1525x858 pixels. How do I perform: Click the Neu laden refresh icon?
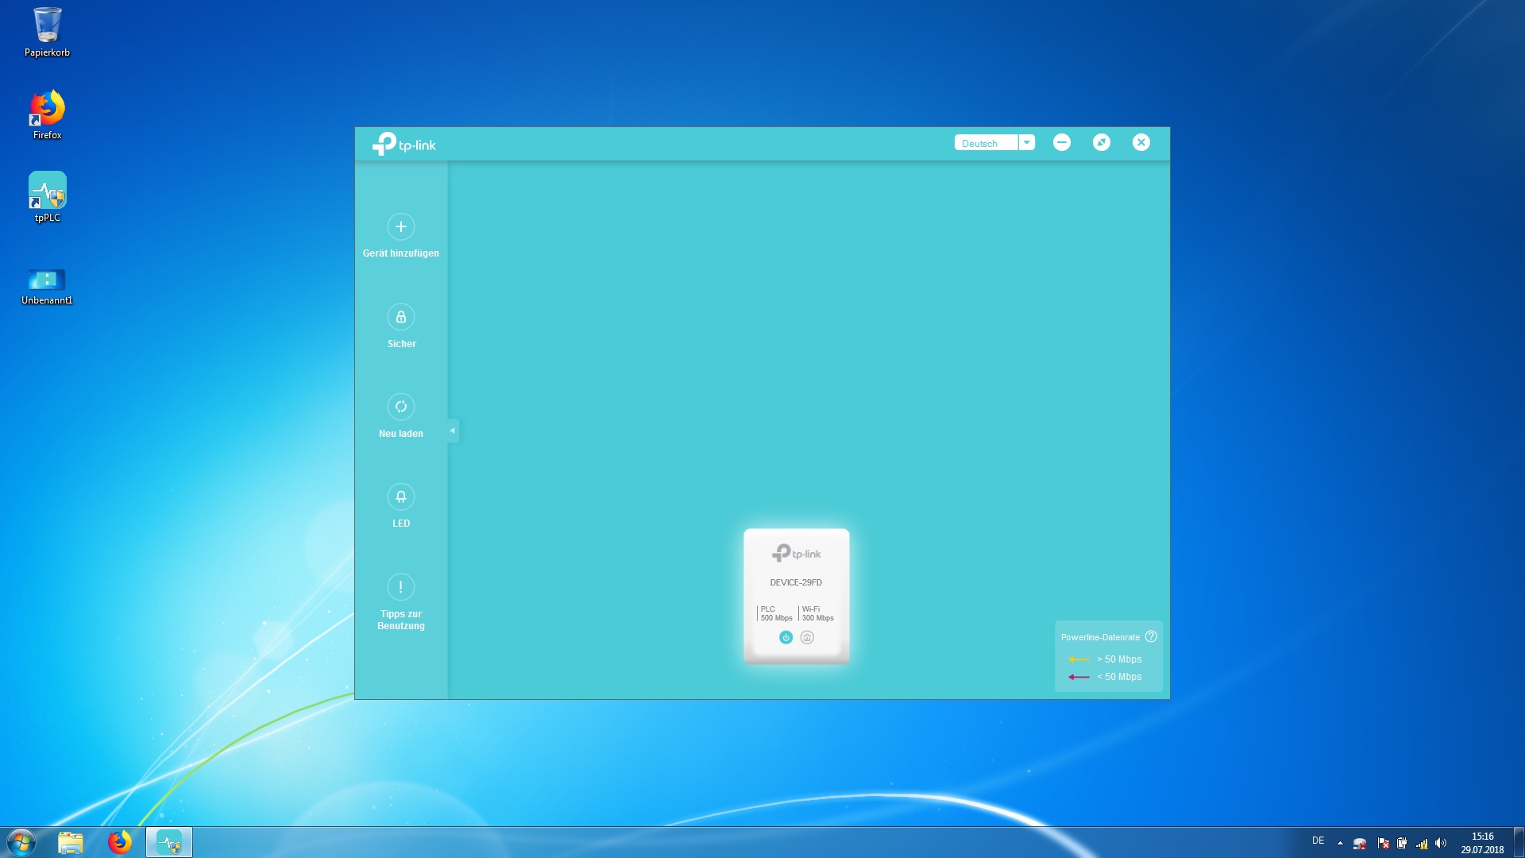pyautogui.click(x=400, y=407)
